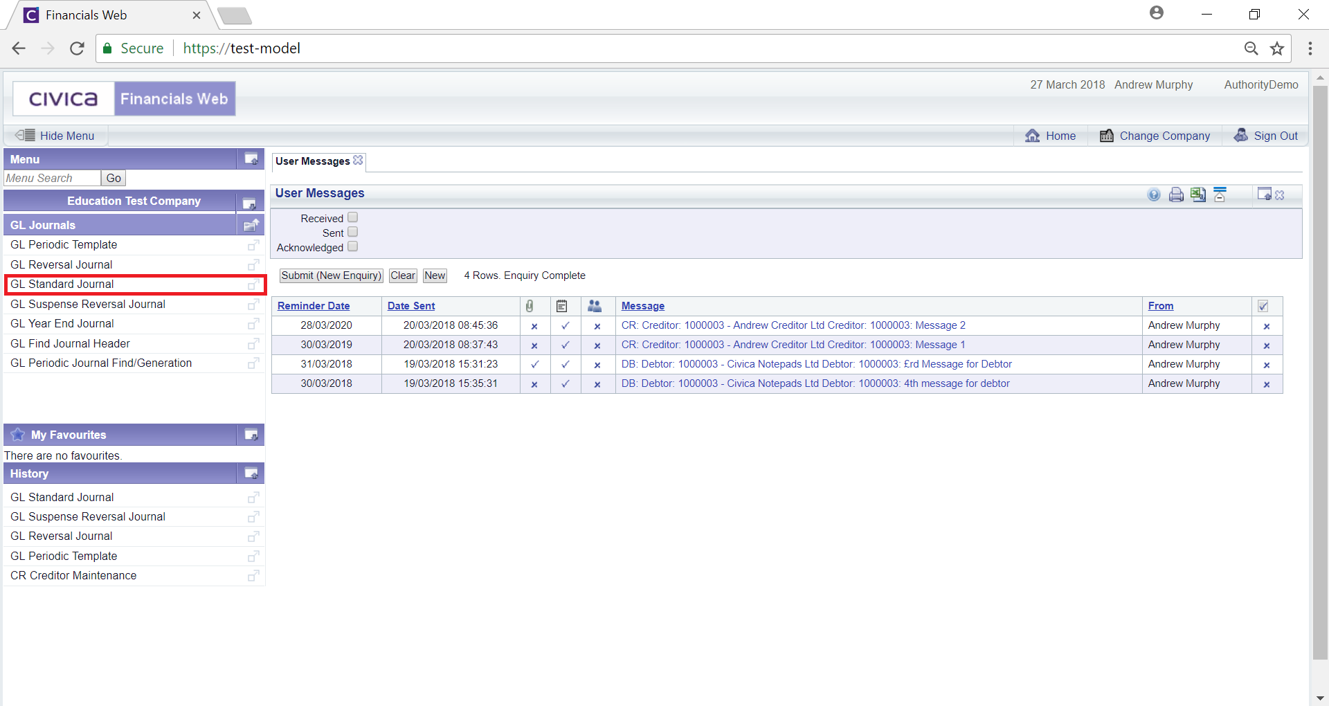1329x706 pixels.
Task: Open History's GL Periodic Template entry
Action: (64, 556)
